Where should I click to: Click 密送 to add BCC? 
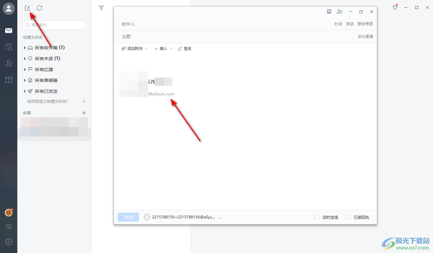350,24
